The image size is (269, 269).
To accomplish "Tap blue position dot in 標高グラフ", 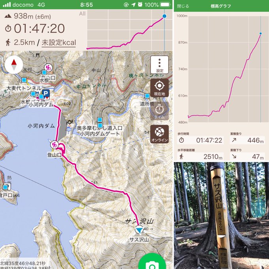I will tap(261, 34).
